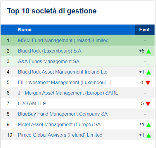The height and width of the screenshot is (148, 156).
Task: Click green up arrow beside BlackRock Luxembourg
Action: 149,51
